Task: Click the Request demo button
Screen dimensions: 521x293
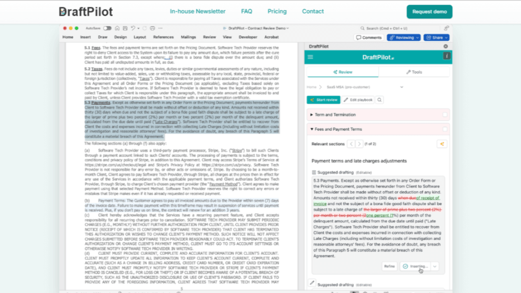Action: 429,12
